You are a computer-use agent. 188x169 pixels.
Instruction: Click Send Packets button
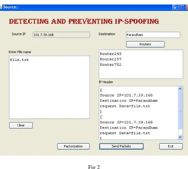pyautogui.click(x=121, y=146)
